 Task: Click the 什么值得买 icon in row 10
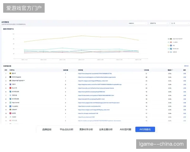click(10, 106)
